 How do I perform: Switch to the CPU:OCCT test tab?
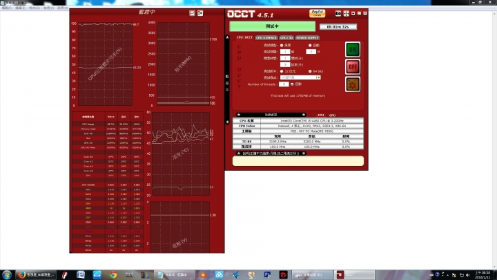tap(244, 37)
